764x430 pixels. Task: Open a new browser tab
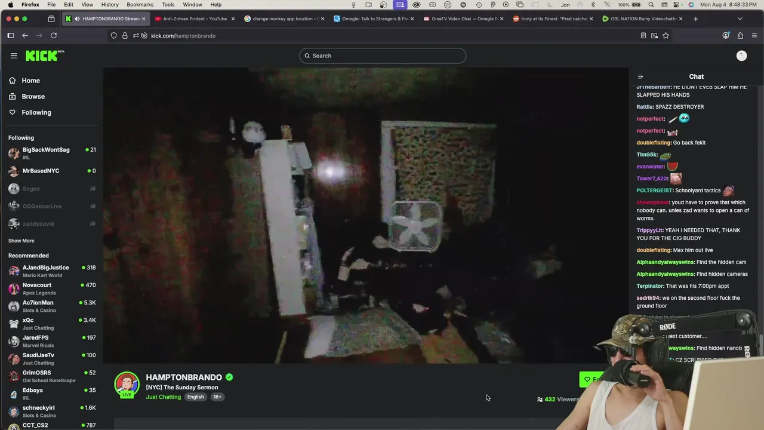[x=695, y=19]
